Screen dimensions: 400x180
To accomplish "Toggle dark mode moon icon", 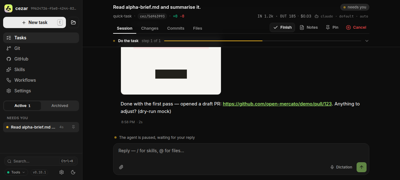I will click(x=73, y=172).
